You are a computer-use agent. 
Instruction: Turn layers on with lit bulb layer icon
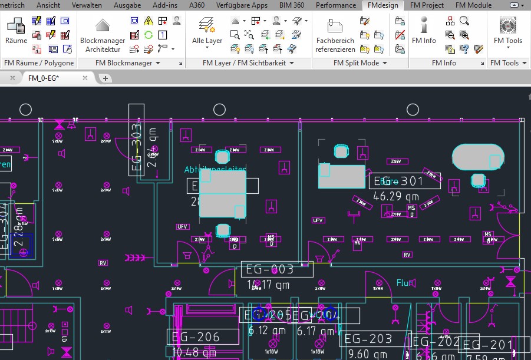coord(235,49)
